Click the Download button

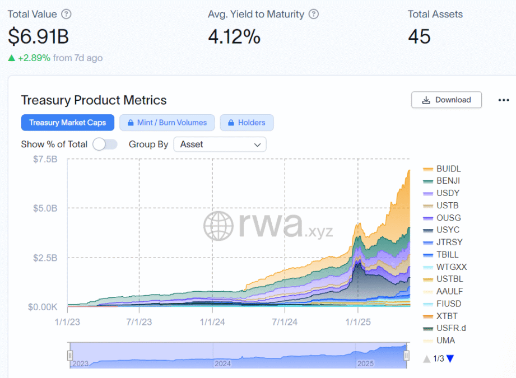point(447,100)
